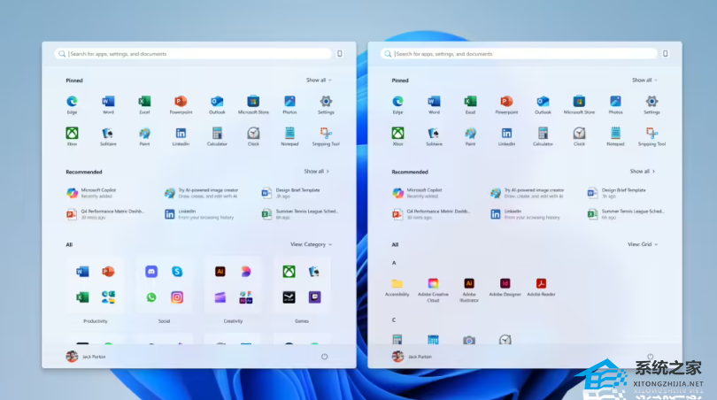Launch Excel from the left menu's pinned apps
Viewport: 717px width, 400px height.
pos(144,102)
